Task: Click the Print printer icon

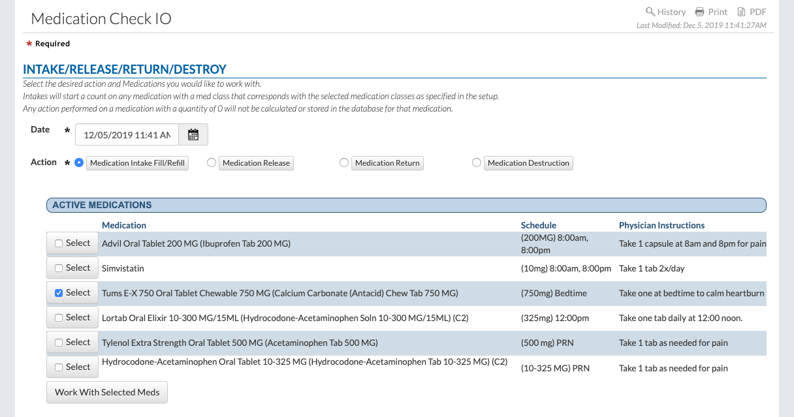Action: (x=700, y=12)
